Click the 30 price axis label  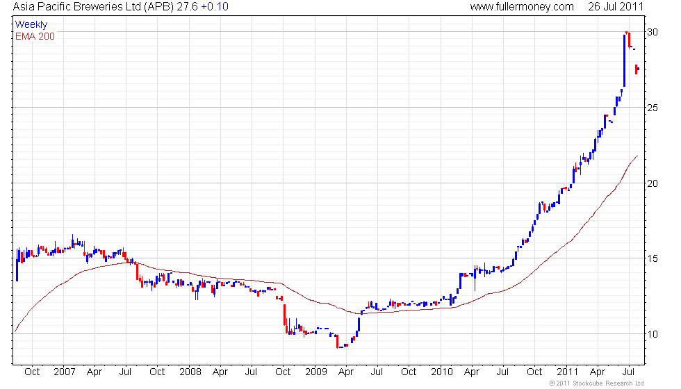tap(652, 32)
